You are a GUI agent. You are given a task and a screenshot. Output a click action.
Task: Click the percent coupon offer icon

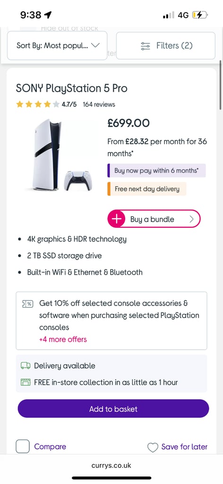point(27,304)
